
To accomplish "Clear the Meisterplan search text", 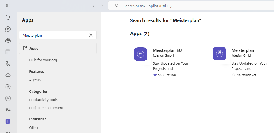I will (91, 35).
